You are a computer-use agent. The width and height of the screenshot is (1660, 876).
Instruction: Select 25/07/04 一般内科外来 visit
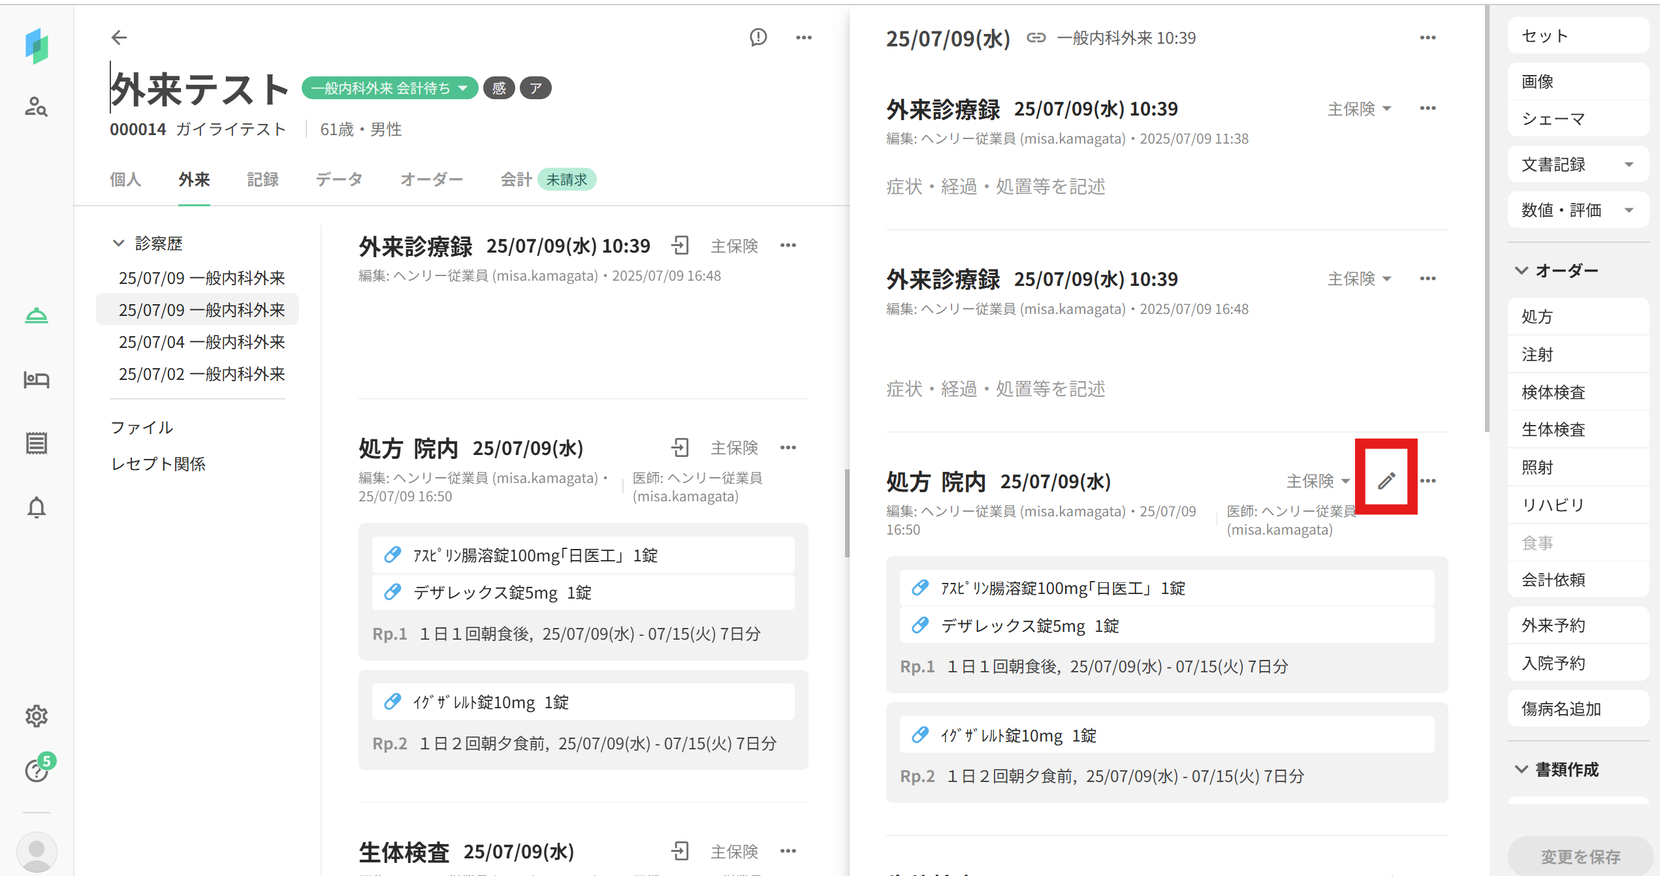click(x=201, y=342)
